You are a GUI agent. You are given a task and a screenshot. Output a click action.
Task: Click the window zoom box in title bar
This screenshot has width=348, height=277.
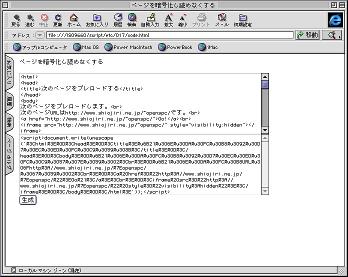point(334,5)
